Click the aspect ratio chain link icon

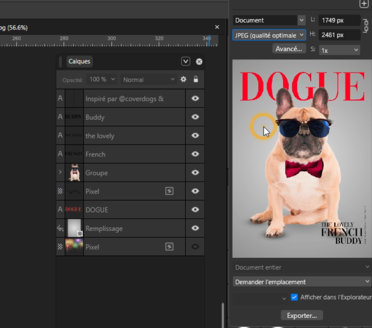pos(365,27)
